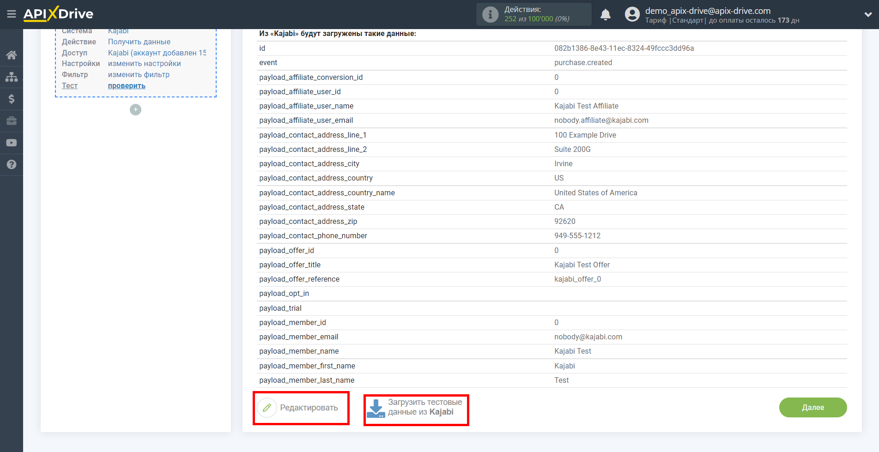
Task: Select 100 Example Drive value
Action: coord(585,135)
